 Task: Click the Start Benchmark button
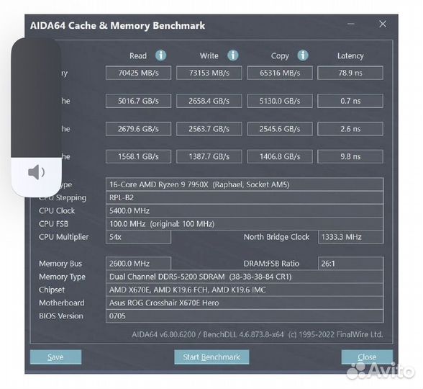pyautogui.click(x=211, y=357)
